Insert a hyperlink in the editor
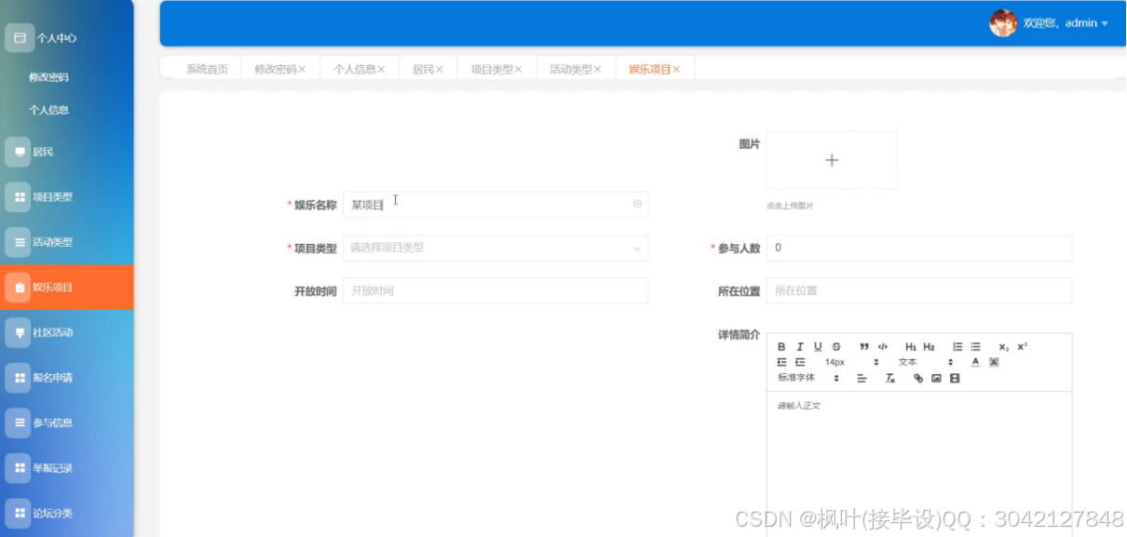Viewport: 1127px width, 537px height. tap(918, 379)
